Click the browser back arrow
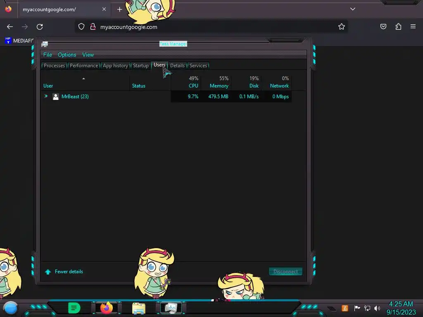Viewport: 423px width, 317px height. point(10,27)
